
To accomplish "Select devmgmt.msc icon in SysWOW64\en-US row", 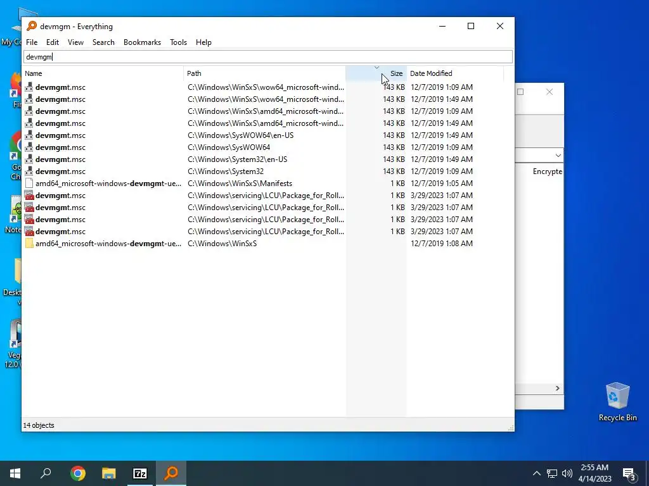I will (x=29, y=135).
